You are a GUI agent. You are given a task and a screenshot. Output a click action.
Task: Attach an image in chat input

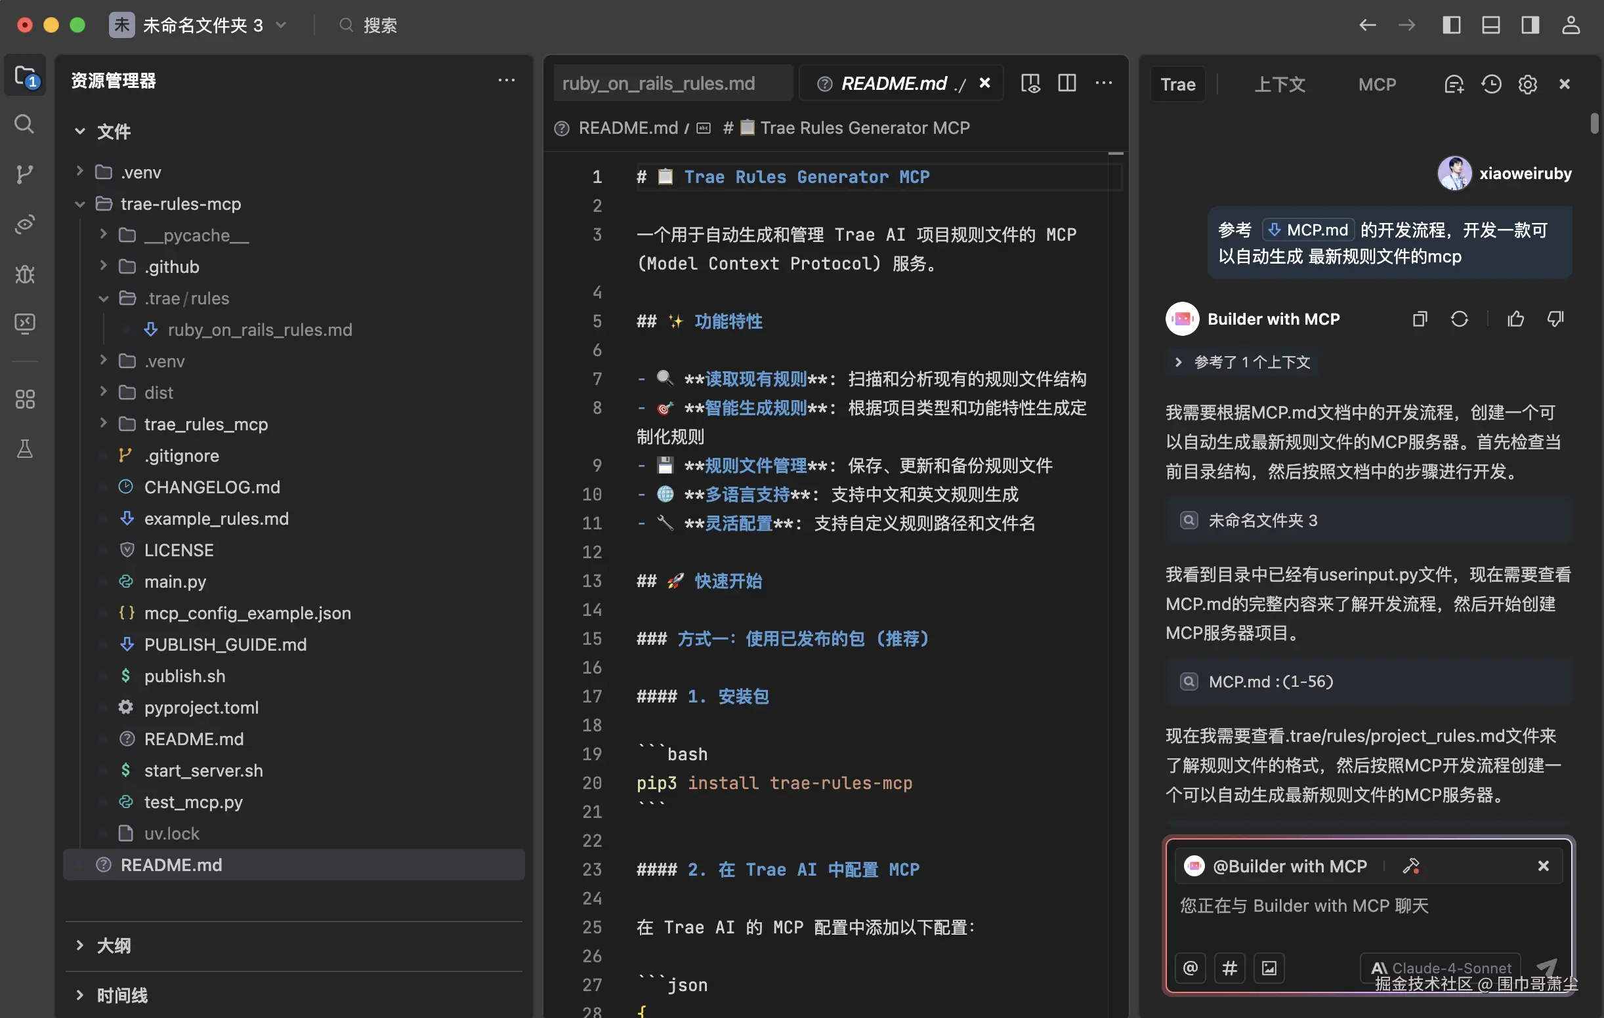1269,967
